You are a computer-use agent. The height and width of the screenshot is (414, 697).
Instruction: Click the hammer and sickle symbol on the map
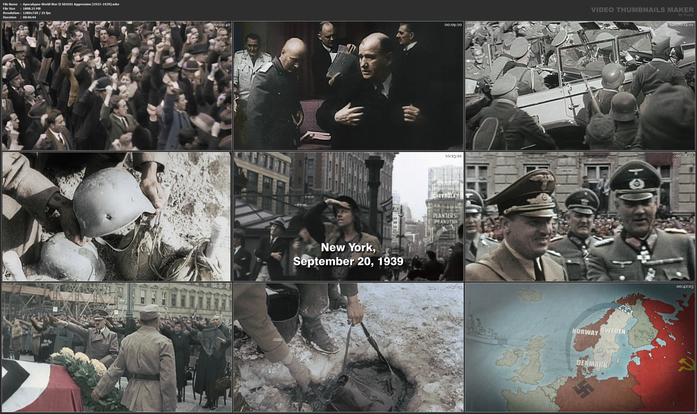pos(687,364)
